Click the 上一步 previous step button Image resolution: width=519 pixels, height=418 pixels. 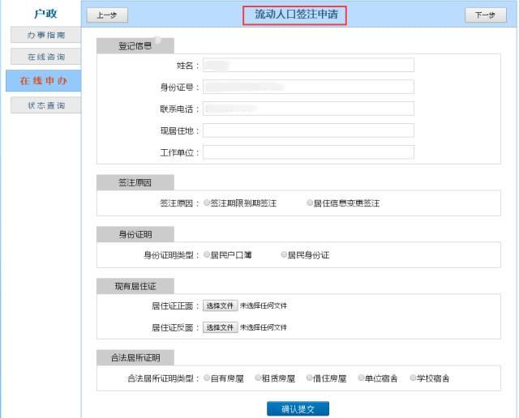[107, 15]
